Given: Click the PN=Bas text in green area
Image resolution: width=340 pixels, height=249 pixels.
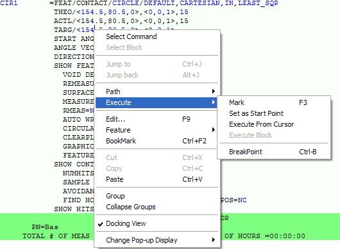Looking at the screenshot, I should [x=45, y=227].
